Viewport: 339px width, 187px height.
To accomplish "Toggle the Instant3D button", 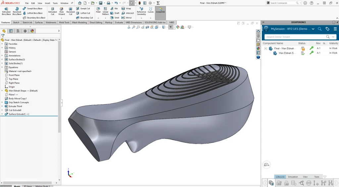I will [161, 11].
